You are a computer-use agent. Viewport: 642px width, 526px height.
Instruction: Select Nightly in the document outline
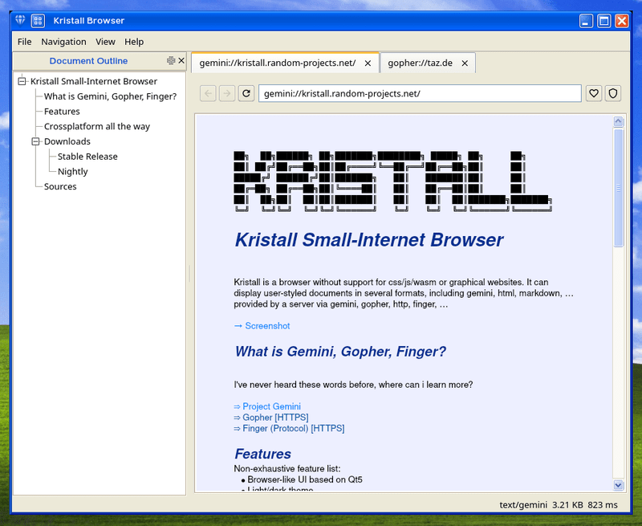pyautogui.click(x=72, y=171)
